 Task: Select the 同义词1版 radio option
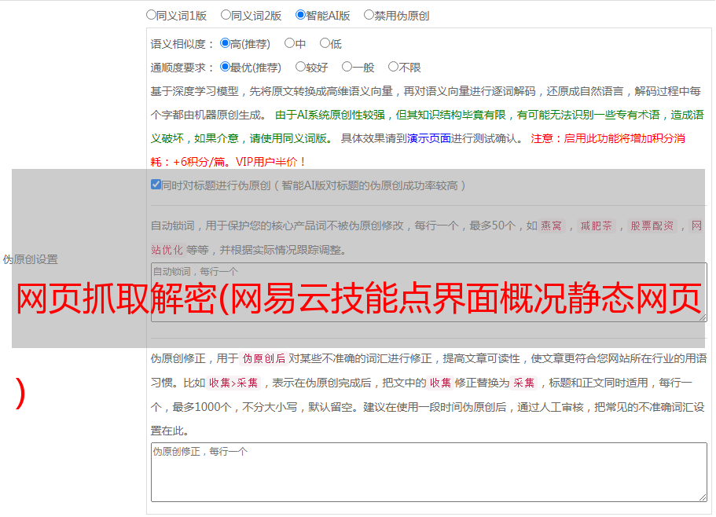click(x=151, y=15)
